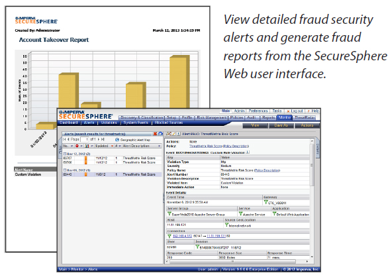
Task: Click filter icon in the Connection row
Action: tap(170, 236)
